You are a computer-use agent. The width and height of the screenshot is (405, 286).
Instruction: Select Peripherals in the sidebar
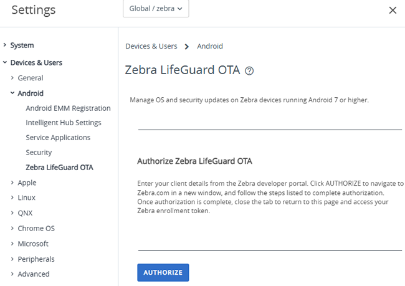pos(36,259)
